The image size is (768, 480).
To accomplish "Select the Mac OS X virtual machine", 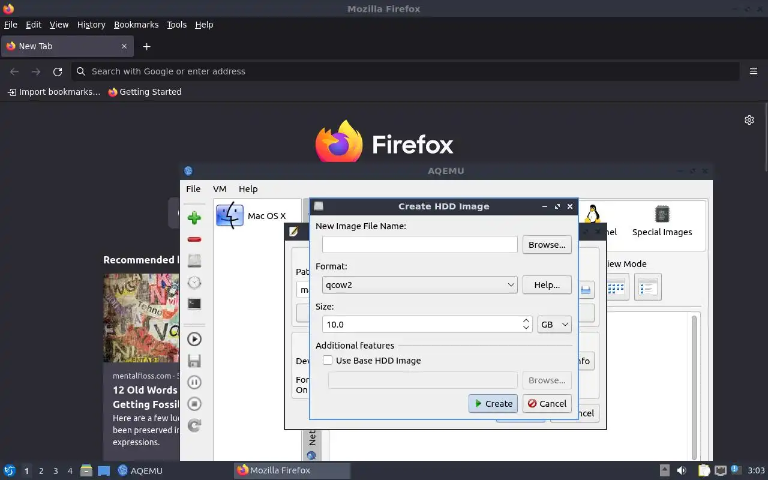I will pyautogui.click(x=258, y=216).
